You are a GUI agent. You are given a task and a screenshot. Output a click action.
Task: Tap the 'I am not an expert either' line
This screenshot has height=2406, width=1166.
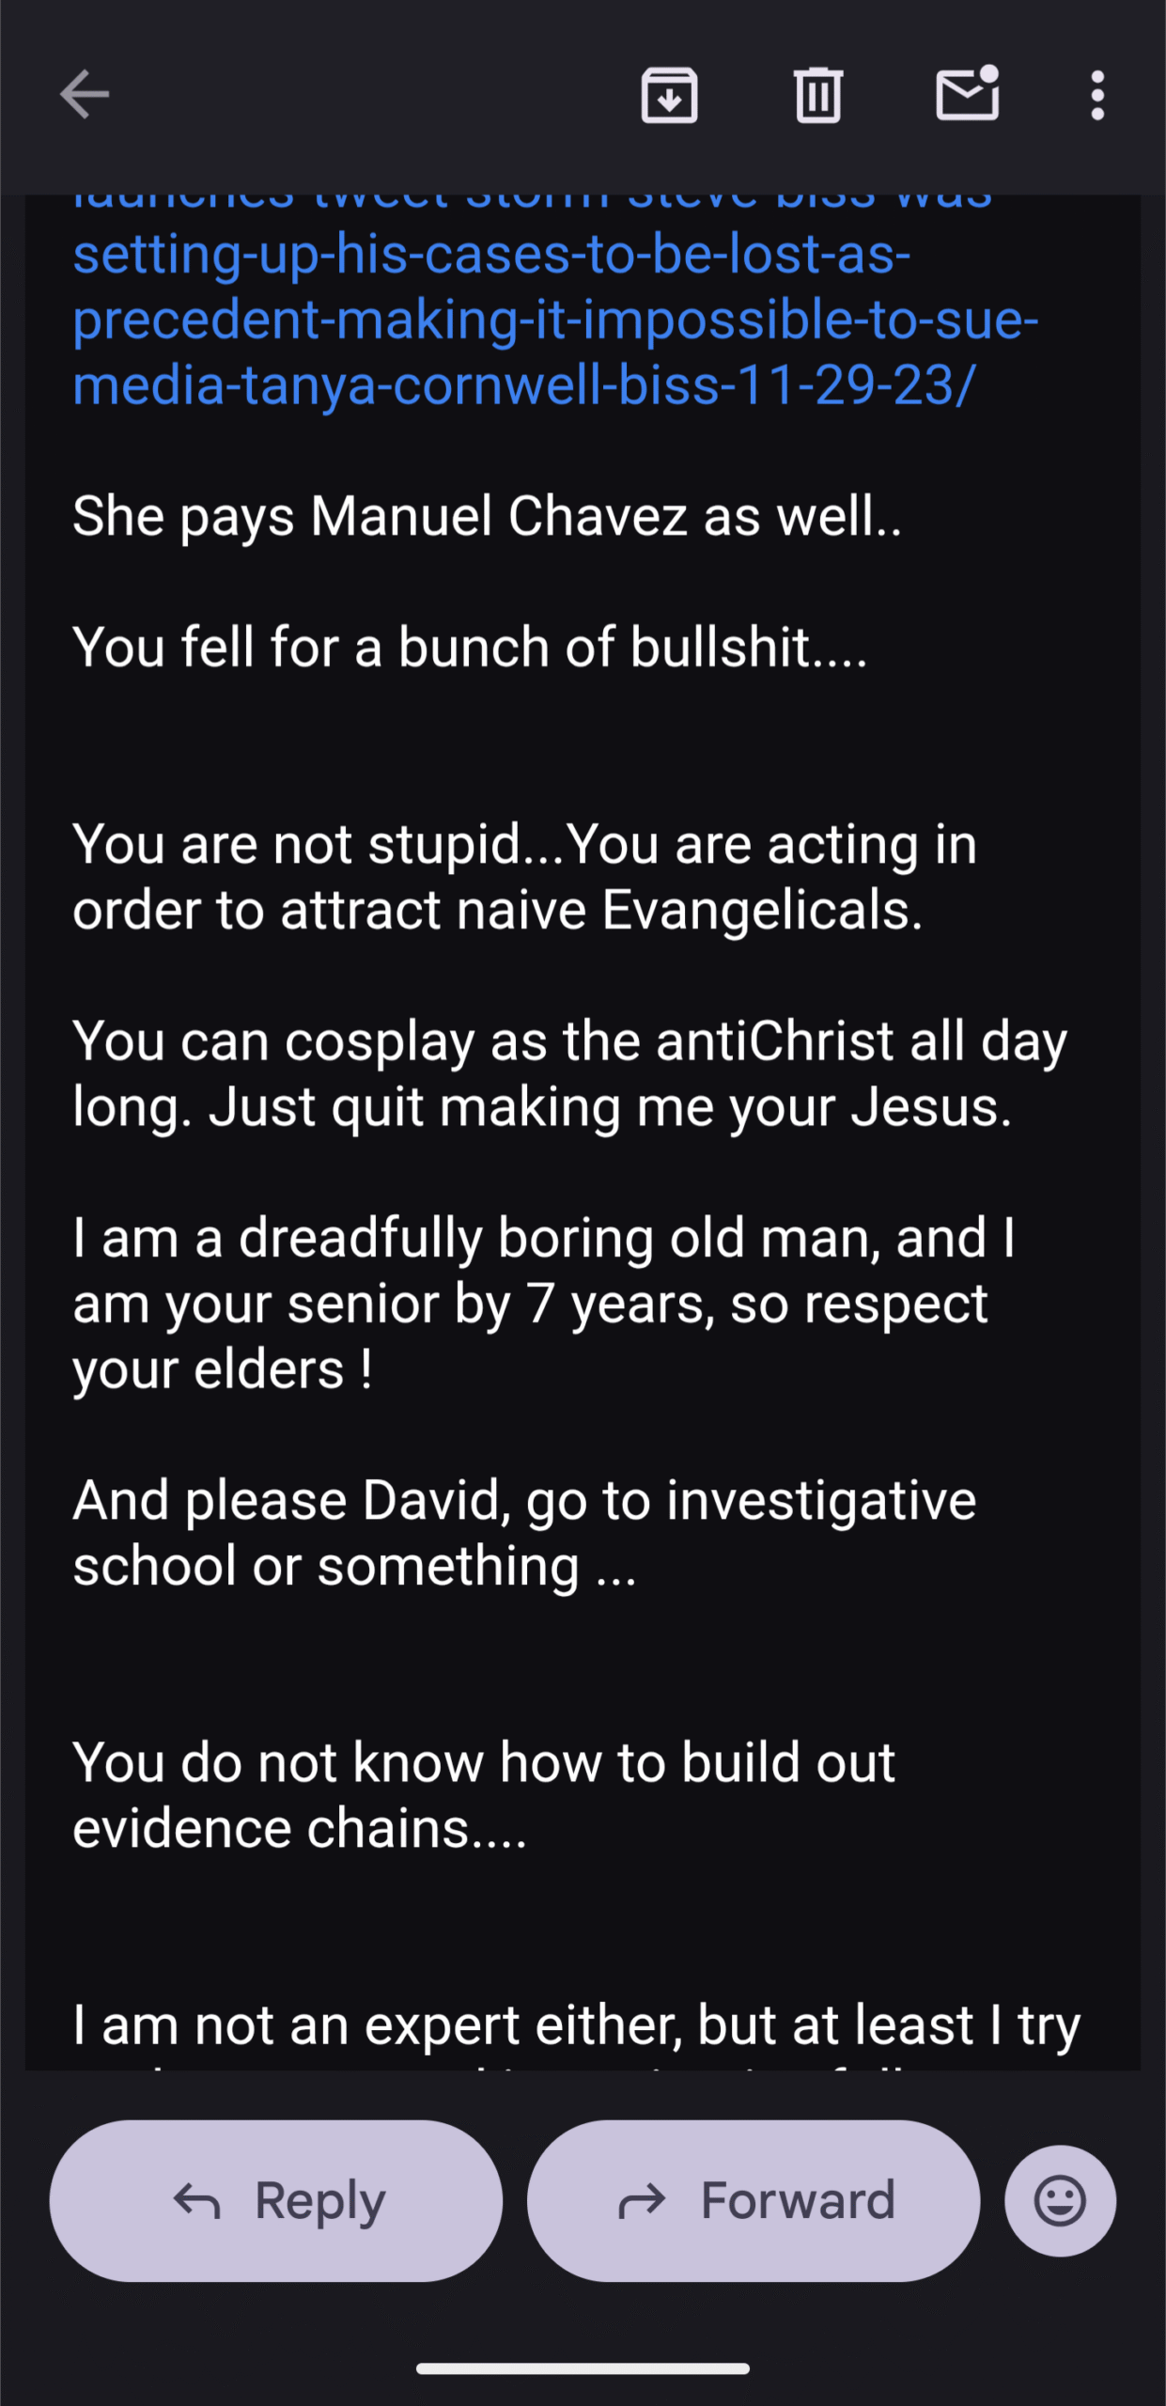click(576, 2025)
